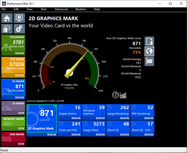Select the large 2D Graphics Mark tile
Viewport: 187px width, 153px height.
[42, 118]
